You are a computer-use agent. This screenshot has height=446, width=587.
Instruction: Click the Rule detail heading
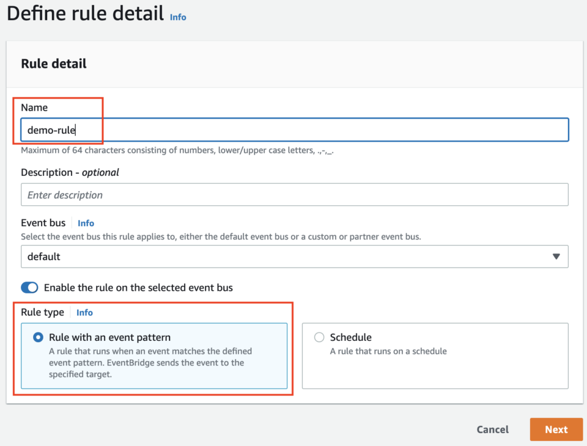[54, 64]
